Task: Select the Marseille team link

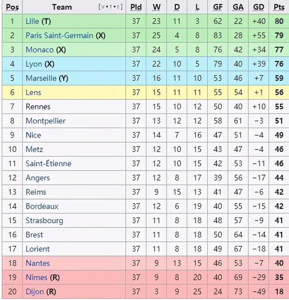Action: tap(41, 78)
